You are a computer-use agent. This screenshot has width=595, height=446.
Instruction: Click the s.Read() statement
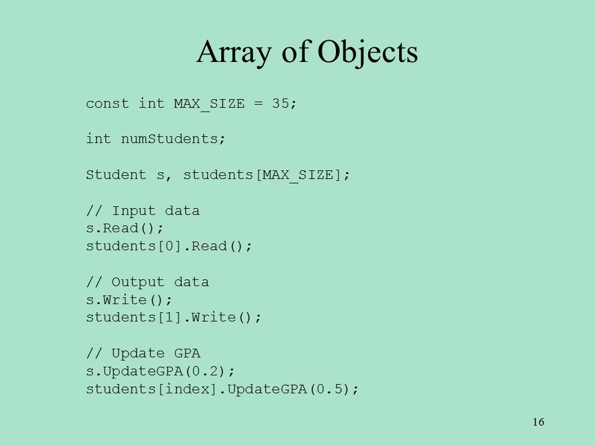125,229
